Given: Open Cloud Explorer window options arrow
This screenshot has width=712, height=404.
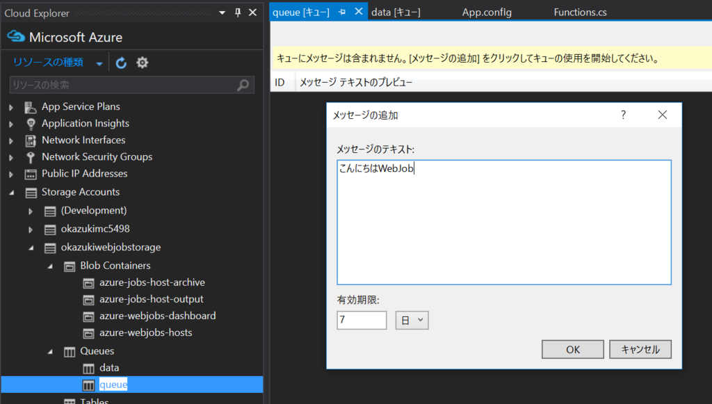Looking at the screenshot, I should 222,13.
